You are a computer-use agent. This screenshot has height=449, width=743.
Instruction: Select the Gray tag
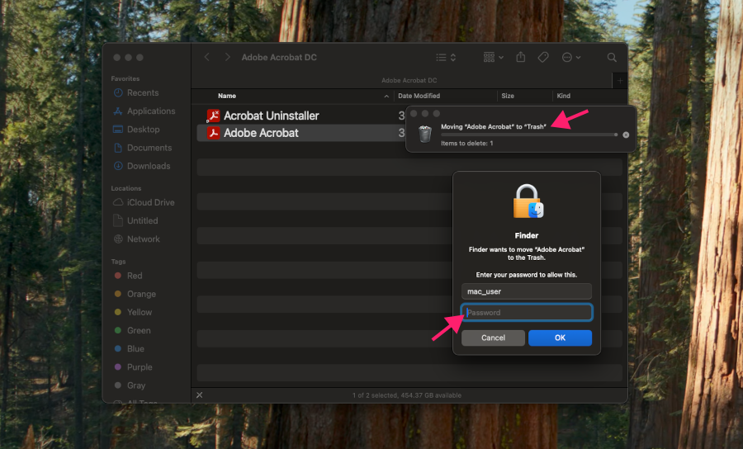point(136,385)
